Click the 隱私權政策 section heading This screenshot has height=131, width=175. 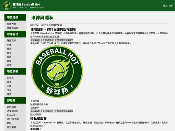39,118
